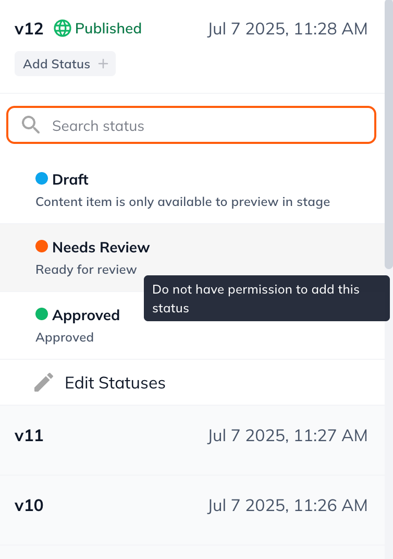This screenshot has width=393, height=559.
Task: Click the Draft description text
Action: pyautogui.click(x=182, y=202)
